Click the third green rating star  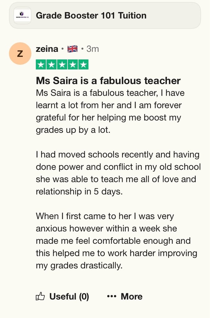click(x=62, y=65)
